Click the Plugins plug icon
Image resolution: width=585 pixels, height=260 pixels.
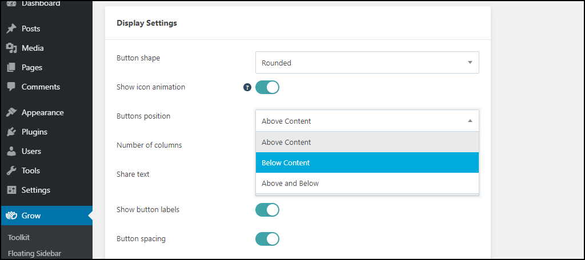tap(11, 132)
